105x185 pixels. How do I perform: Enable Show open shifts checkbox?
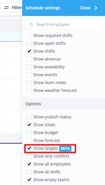tap(29, 43)
